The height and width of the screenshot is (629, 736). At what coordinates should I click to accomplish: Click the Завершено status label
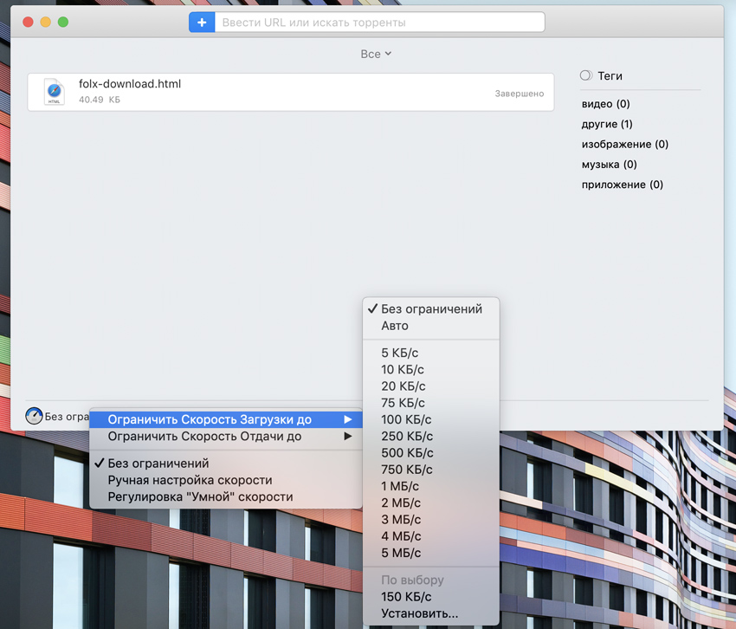click(520, 94)
